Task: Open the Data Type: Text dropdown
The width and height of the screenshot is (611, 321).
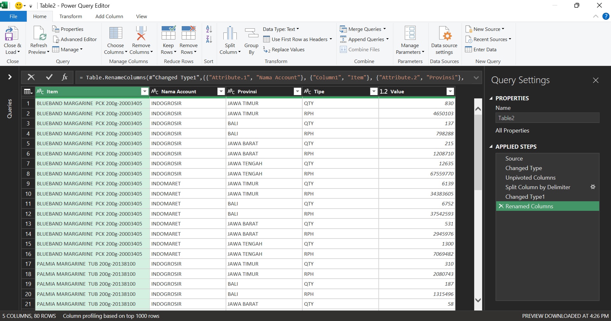Action: 281,29
